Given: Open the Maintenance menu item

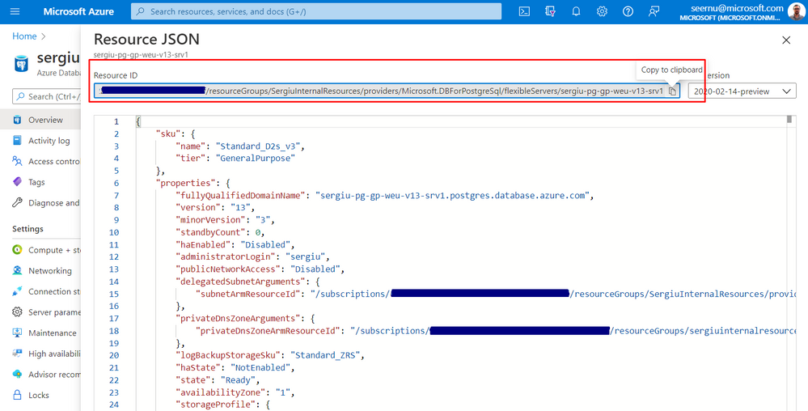Looking at the screenshot, I should click(x=52, y=333).
